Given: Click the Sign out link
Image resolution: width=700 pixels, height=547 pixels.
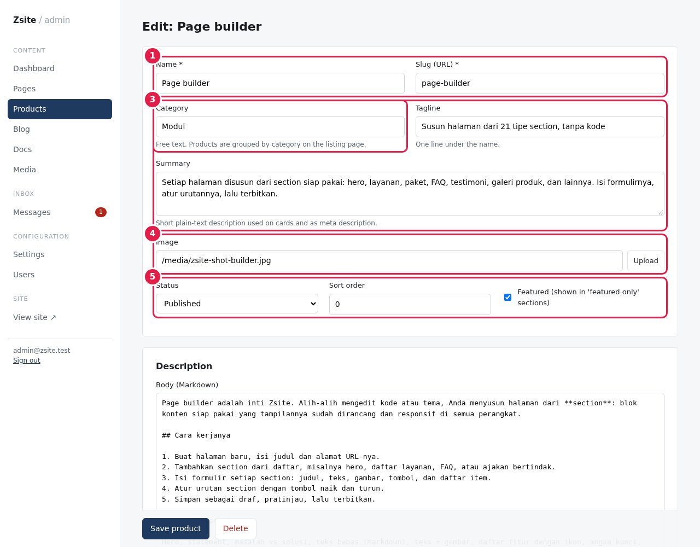Looking at the screenshot, I should [x=27, y=360].
